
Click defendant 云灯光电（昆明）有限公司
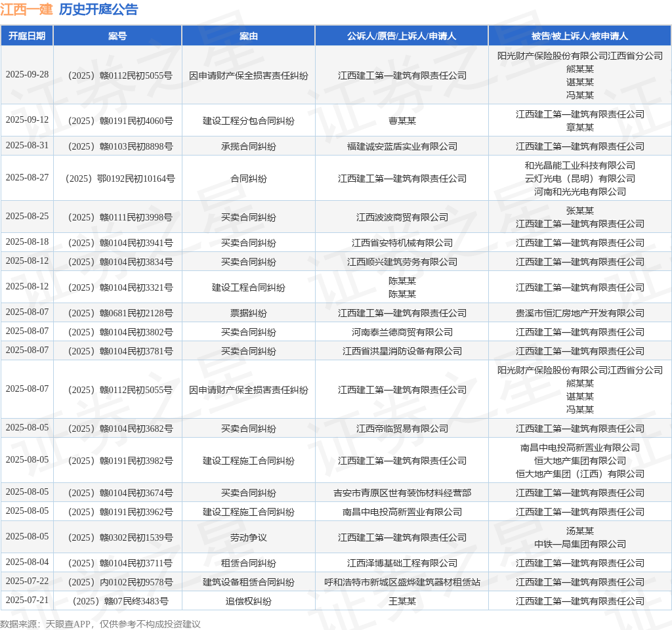[580, 178]
